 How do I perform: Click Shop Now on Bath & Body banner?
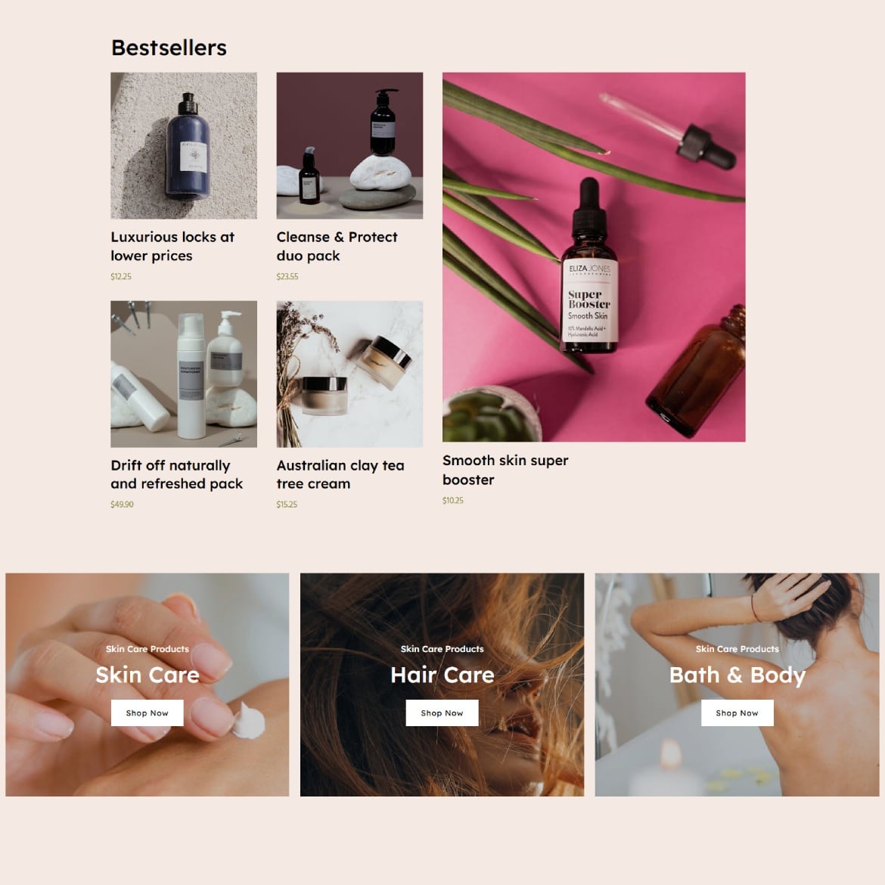point(737,713)
